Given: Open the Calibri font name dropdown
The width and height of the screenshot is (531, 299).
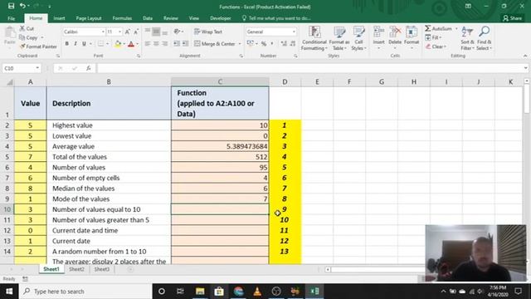Looking at the screenshot, I should pyautogui.click(x=103, y=32).
